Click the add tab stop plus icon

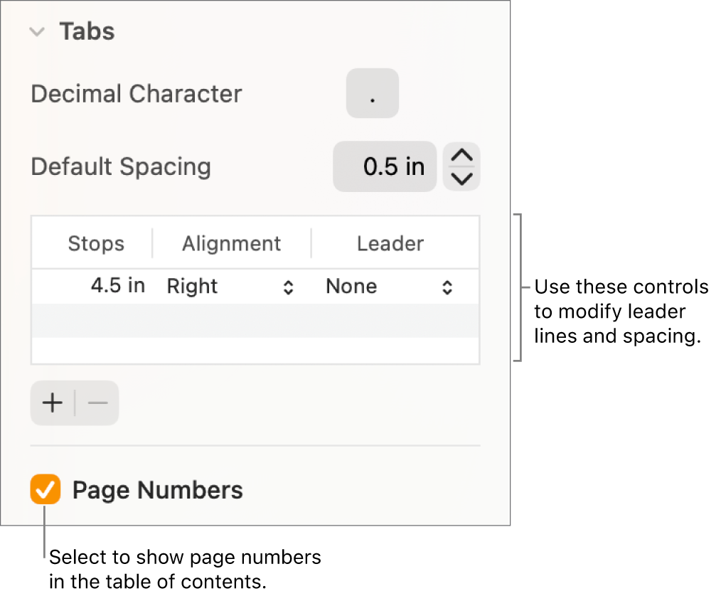coord(51,403)
